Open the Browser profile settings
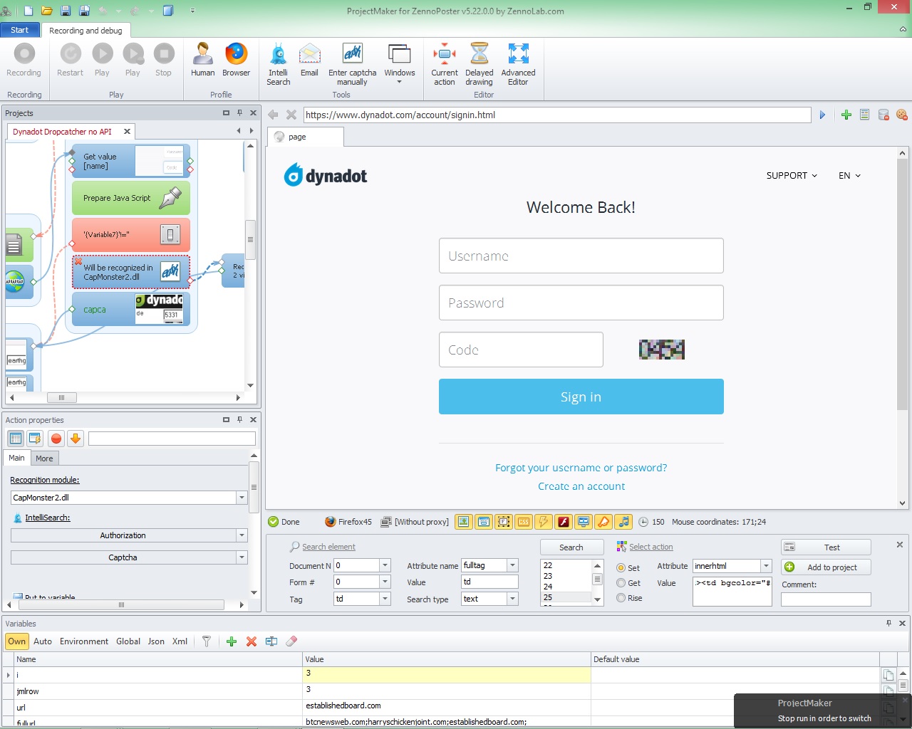 [x=236, y=60]
